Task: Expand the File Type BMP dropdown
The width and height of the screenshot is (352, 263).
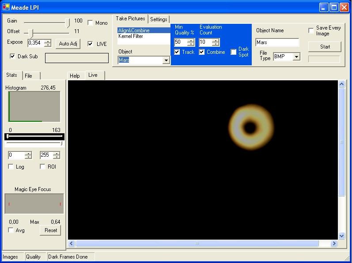Action: (296, 57)
